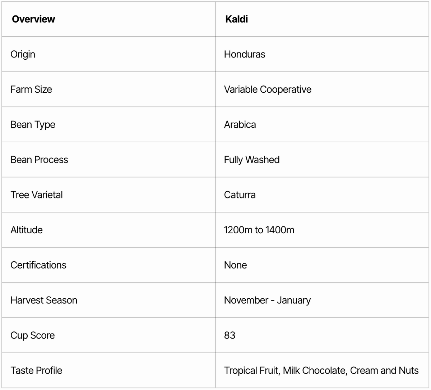Image resolution: width=431 pixels, height=390 pixels.
Task: Select the Caturra cell
Action: point(240,195)
